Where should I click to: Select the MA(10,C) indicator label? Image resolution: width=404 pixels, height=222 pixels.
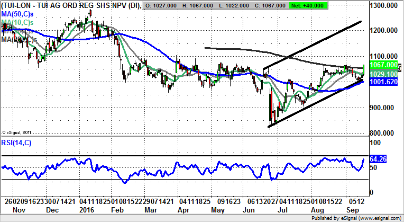coord(19,22)
